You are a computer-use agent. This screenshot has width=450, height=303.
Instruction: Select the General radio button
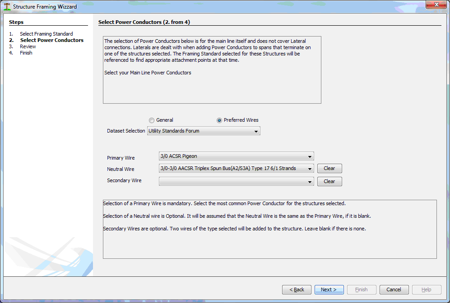pyautogui.click(x=152, y=120)
